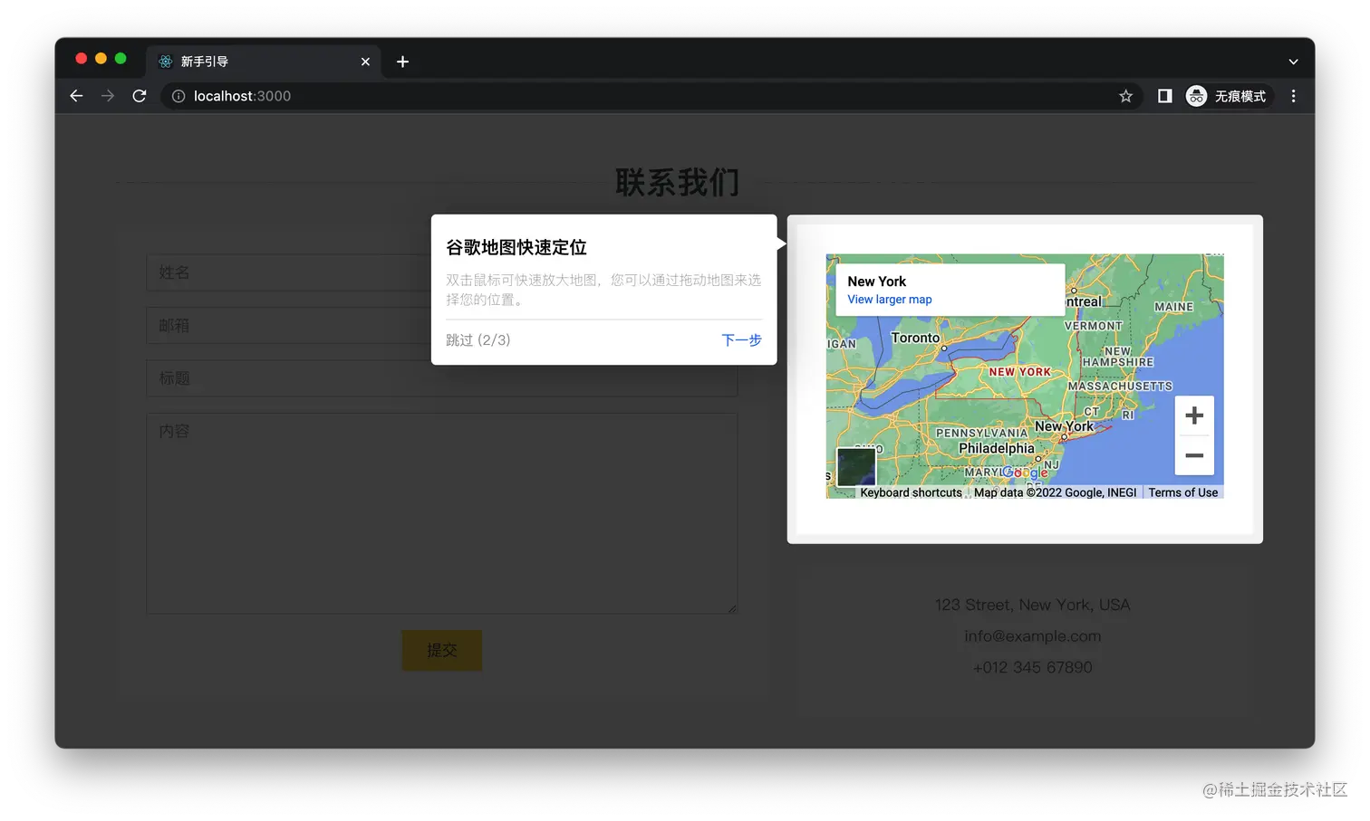The image size is (1370, 821).
Task: Open the map Terms of Use link
Action: 1182,492
